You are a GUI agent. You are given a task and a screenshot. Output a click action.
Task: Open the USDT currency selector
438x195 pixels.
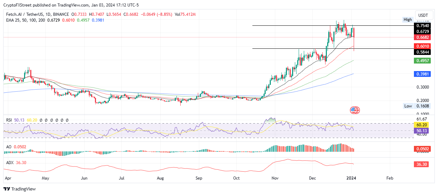point(423,15)
